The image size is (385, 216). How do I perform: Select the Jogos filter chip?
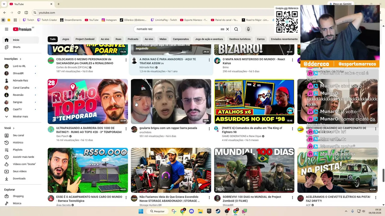click(x=66, y=39)
